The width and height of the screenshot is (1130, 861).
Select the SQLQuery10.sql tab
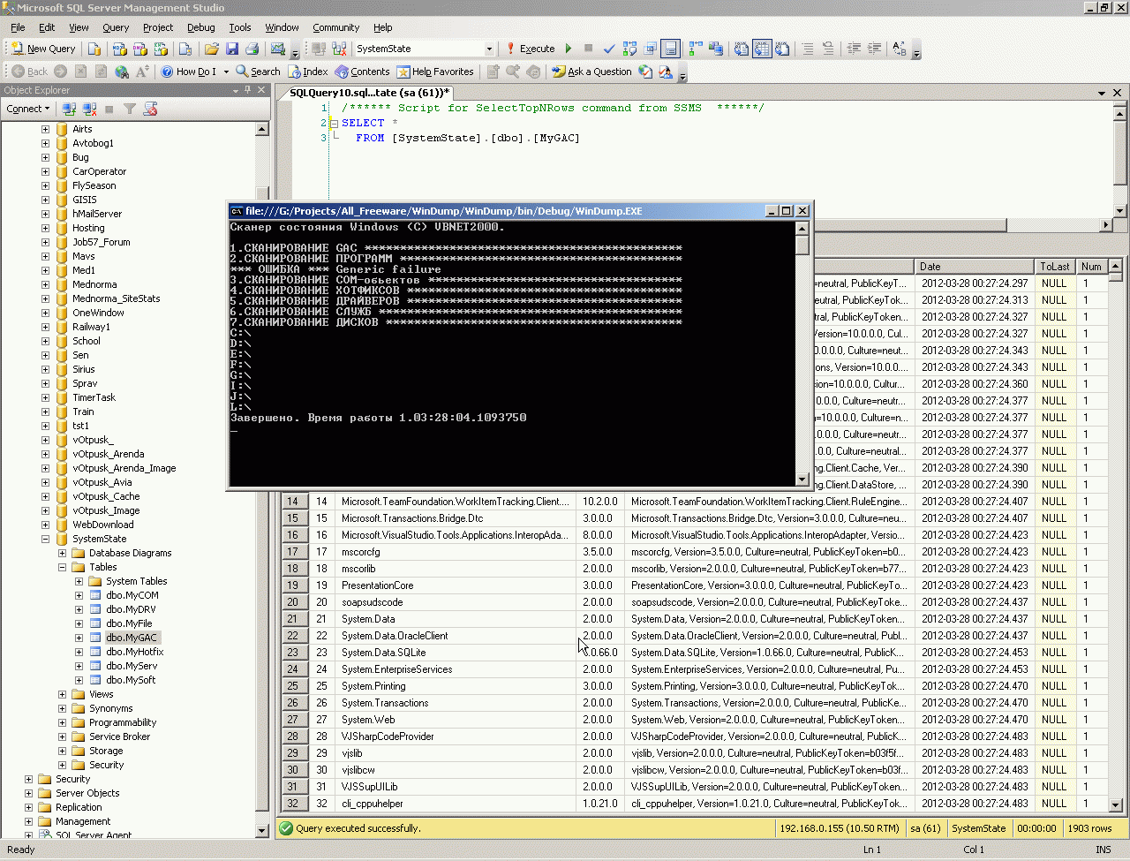coord(368,92)
